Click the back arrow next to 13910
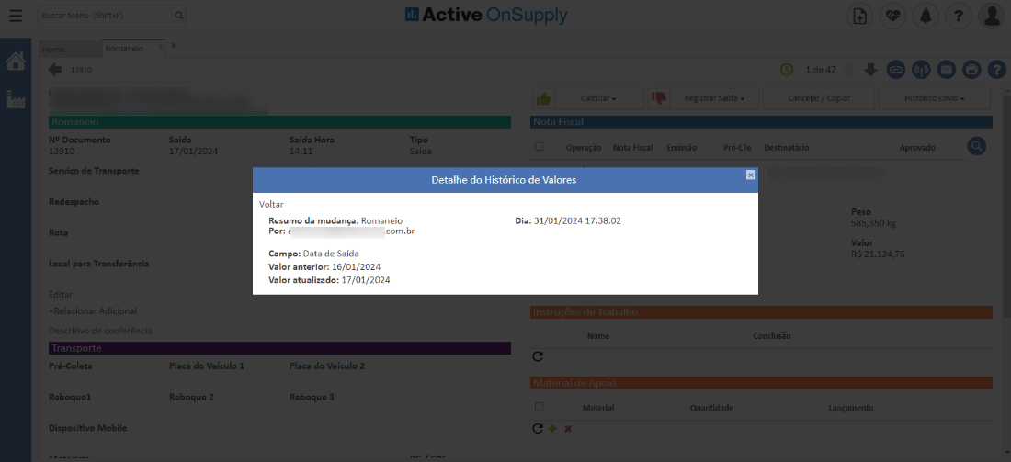The image size is (1011, 462). [x=55, y=69]
